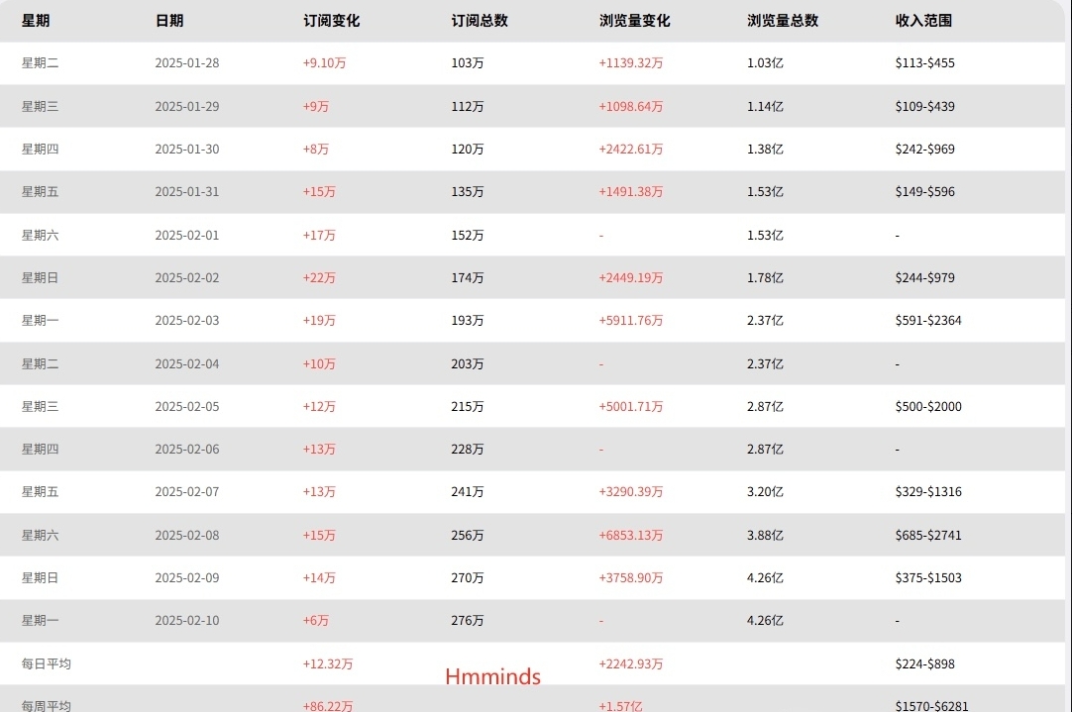Viewport: 1072px width, 712px height.
Task: Click the 收入范围 column header
Action: tap(923, 21)
